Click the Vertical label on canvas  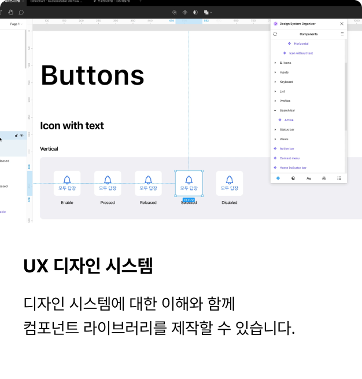(49, 149)
